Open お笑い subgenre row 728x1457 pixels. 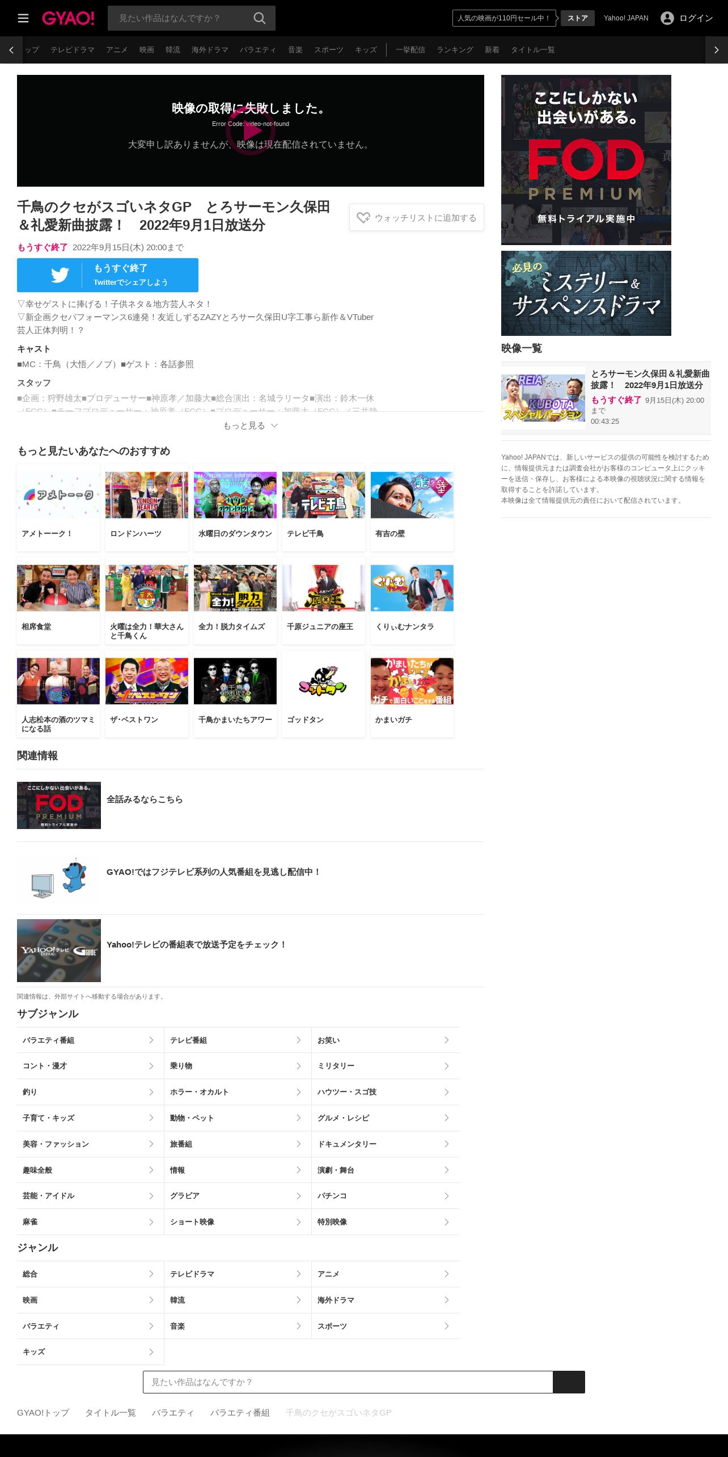pyautogui.click(x=385, y=1040)
